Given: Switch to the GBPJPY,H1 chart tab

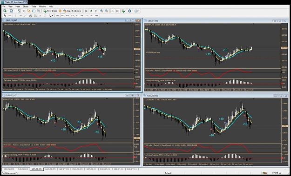Looking at the screenshot, I should point(119,169).
